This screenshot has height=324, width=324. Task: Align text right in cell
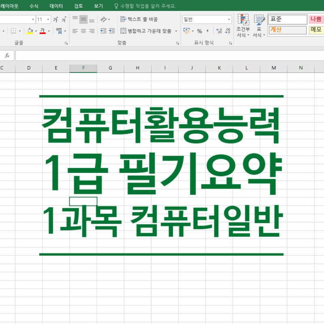(x=92, y=31)
